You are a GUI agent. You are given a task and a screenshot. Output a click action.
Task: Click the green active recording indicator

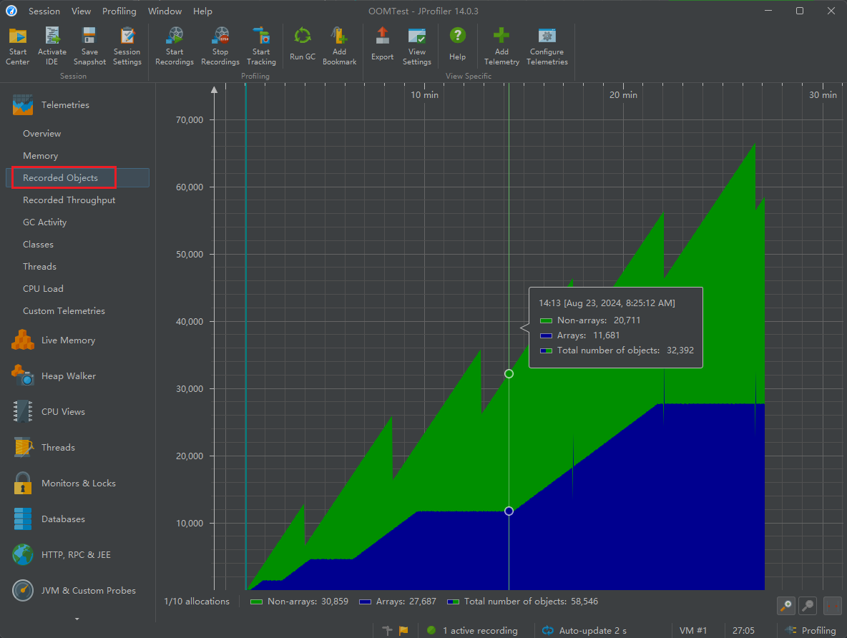pyautogui.click(x=431, y=630)
